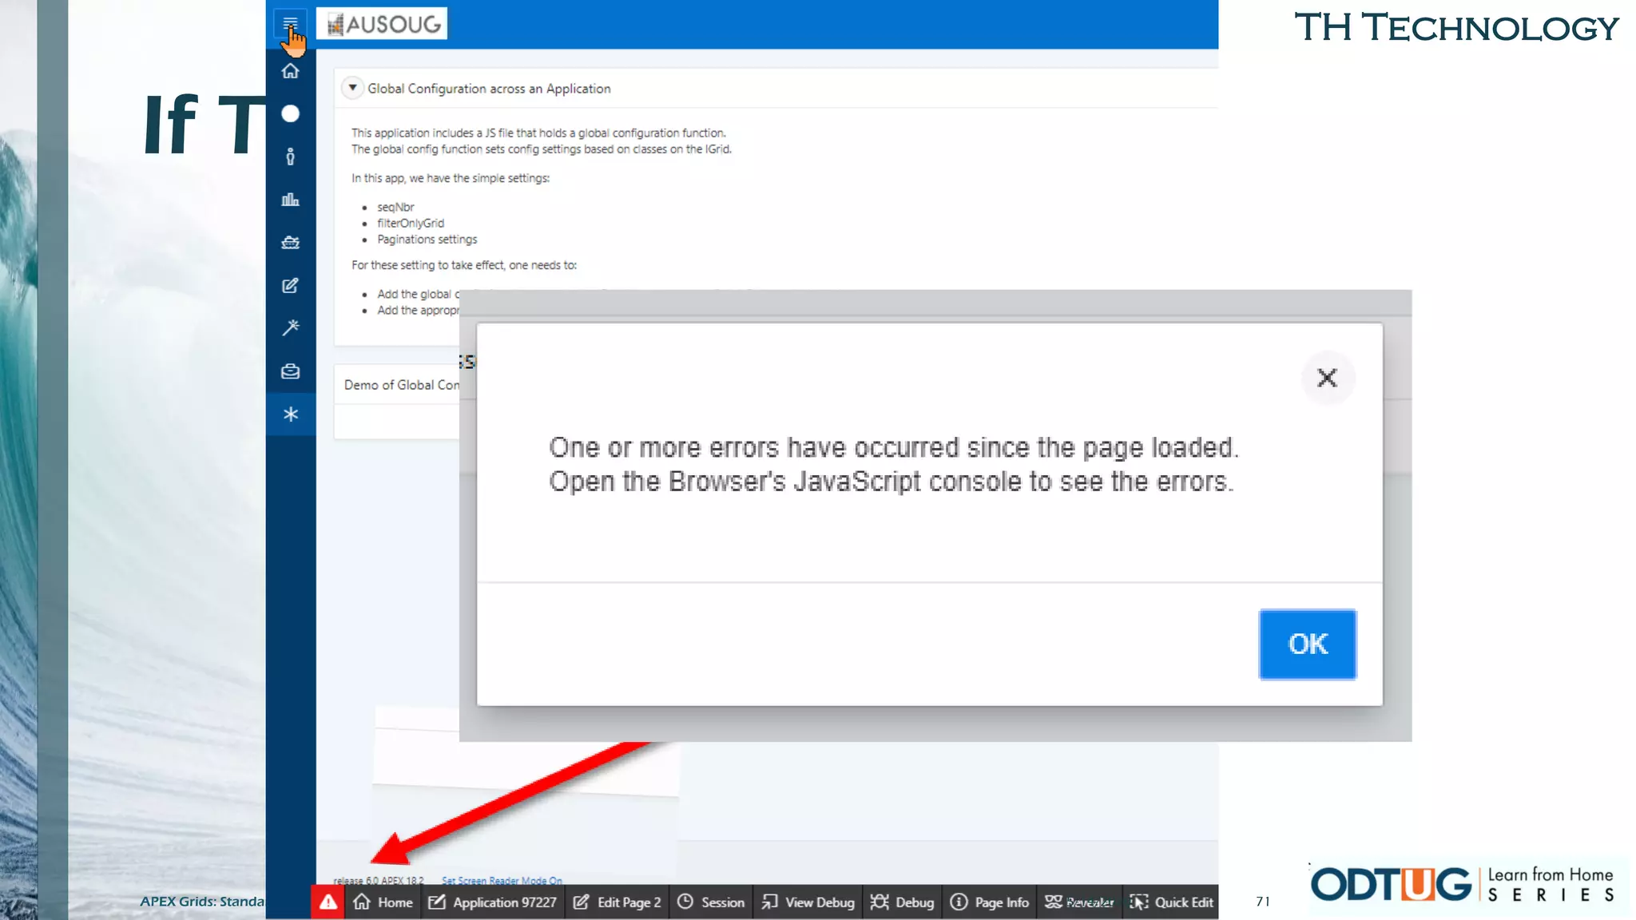
Task: Click the hamburger navigation menu icon
Action: (x=290, y=23)
